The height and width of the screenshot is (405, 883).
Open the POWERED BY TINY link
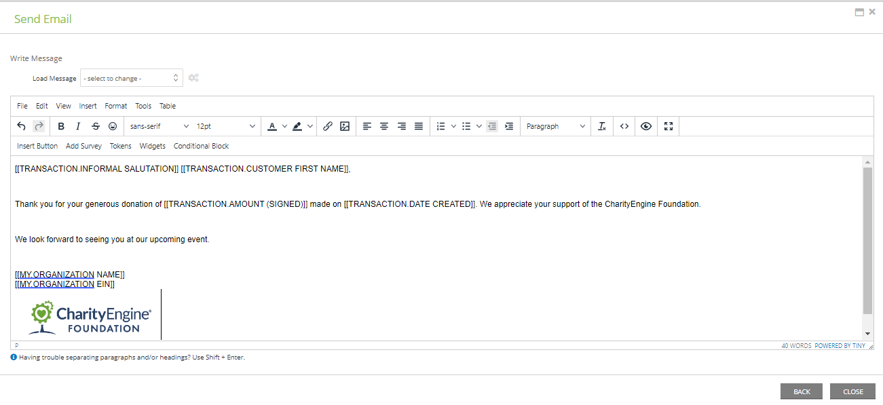(840, 345)
